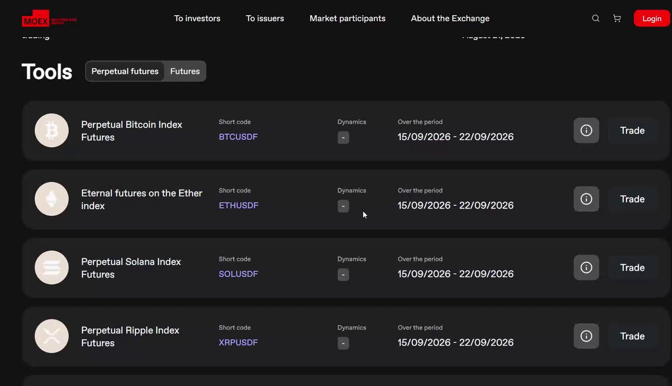Open the site search icon
672x386 pixels.
point(596,18)
